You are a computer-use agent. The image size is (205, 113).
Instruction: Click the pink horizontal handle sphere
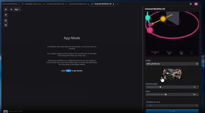coord(150,30)
